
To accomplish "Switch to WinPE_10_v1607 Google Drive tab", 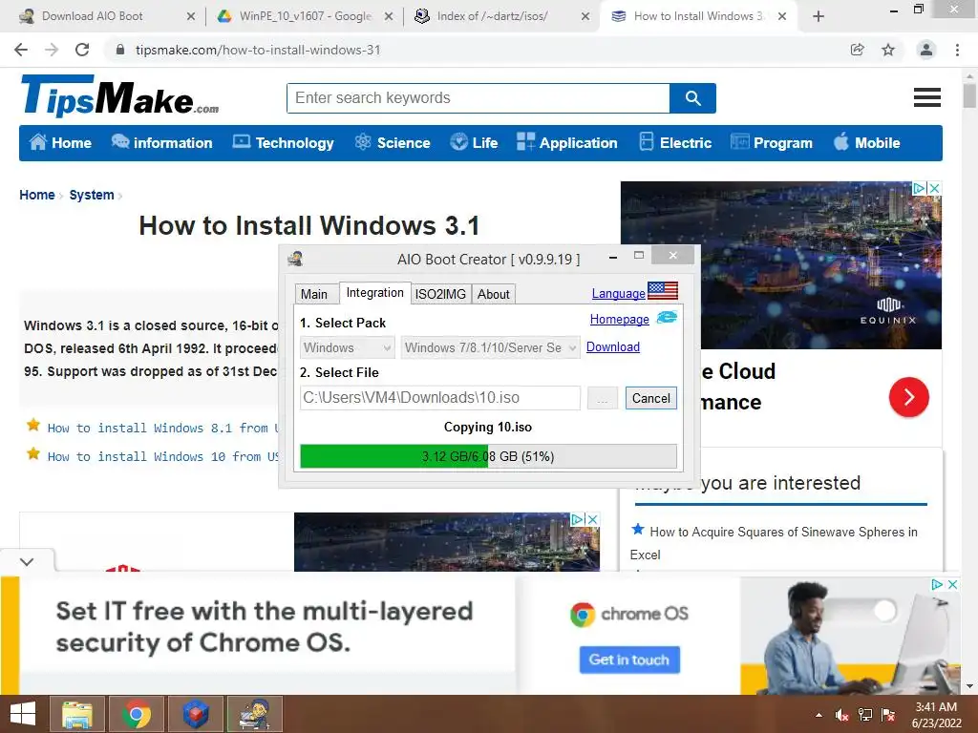I will coord(306,16).
